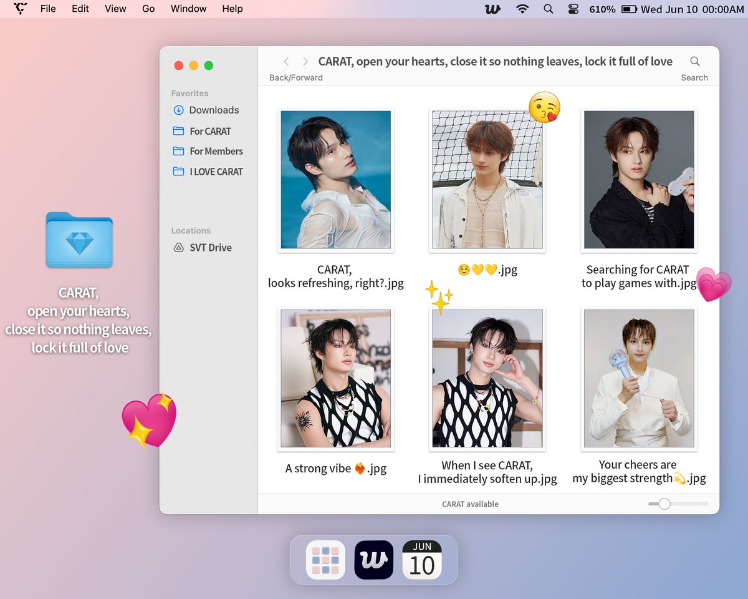Open the For CARAT folder in sidebar
This screenshot has width=748, height=599.
[x=210, y=131]
